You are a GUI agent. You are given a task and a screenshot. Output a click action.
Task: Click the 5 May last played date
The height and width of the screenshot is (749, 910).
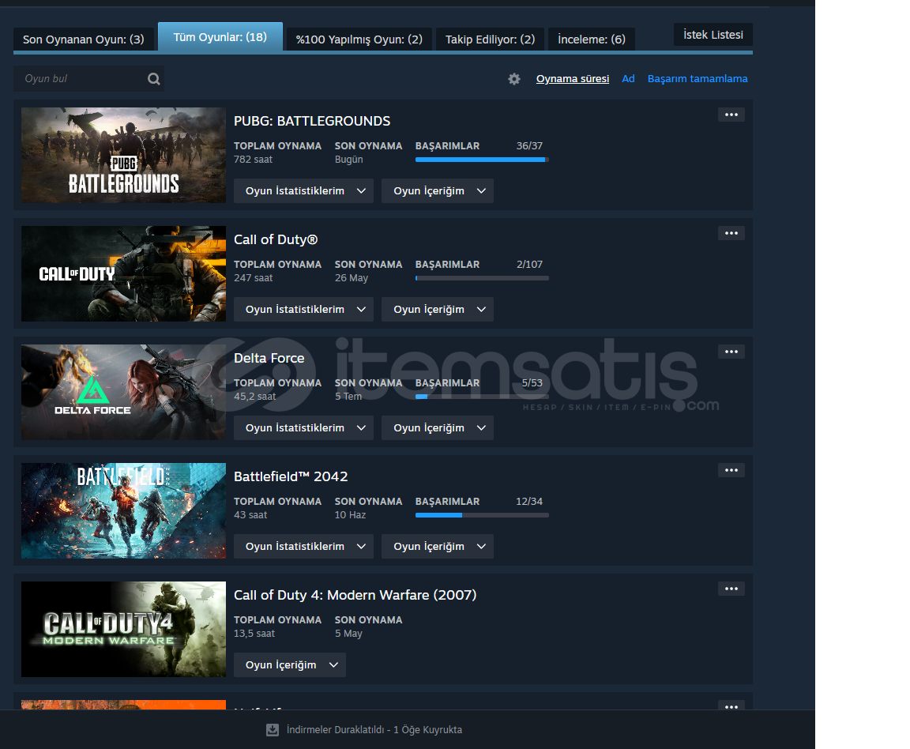349,633
